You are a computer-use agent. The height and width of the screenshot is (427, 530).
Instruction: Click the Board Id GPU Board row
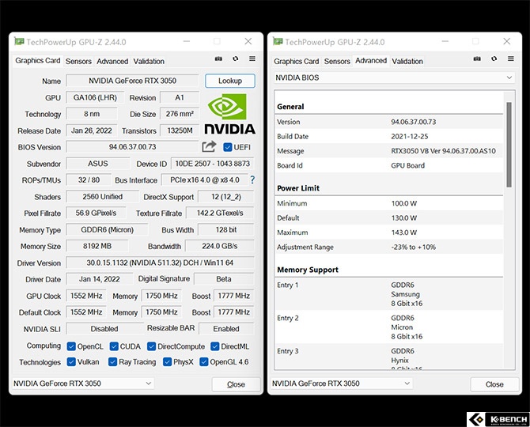[388, 165]
